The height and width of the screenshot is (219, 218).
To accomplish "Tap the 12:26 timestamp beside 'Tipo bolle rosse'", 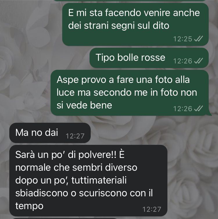I will [183, 61].
